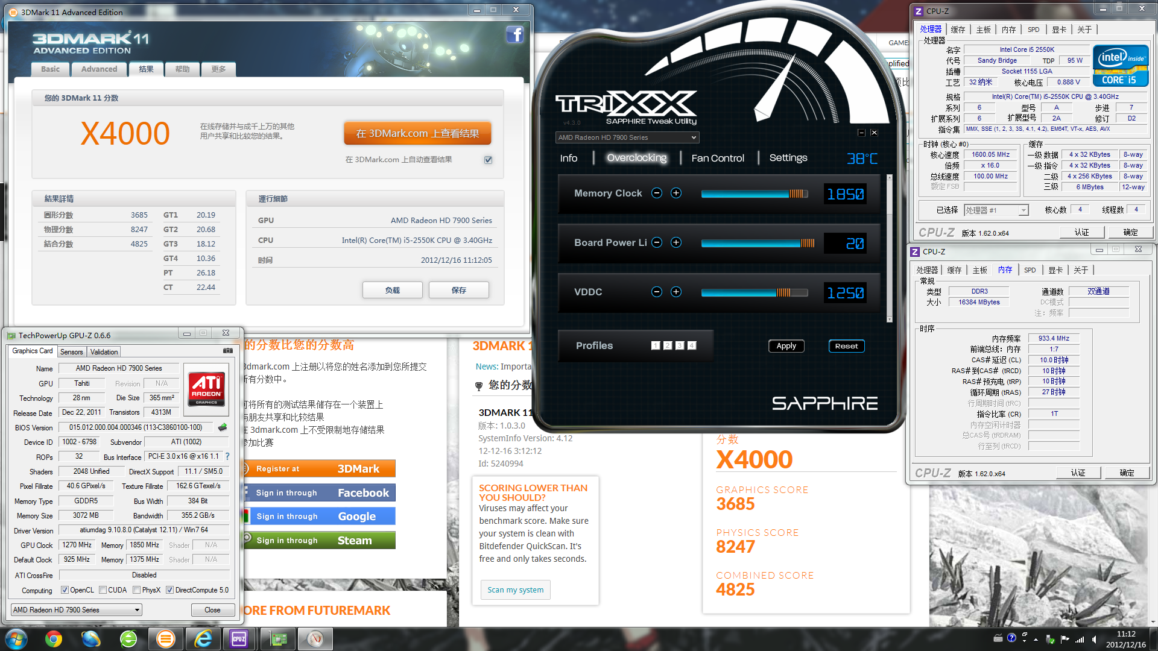Click 负载 button in 3DMark results
1158x651 pixels.
coord(393,290)
